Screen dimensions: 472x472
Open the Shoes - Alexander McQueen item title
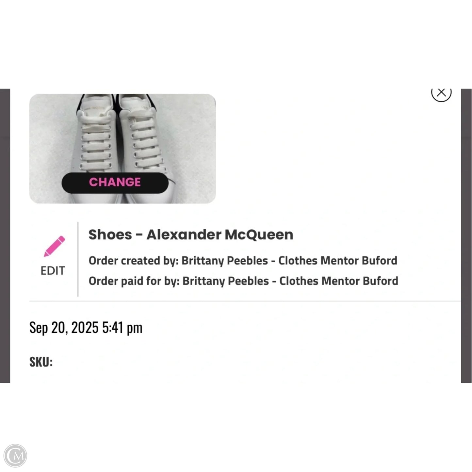(x=191, y=234)
